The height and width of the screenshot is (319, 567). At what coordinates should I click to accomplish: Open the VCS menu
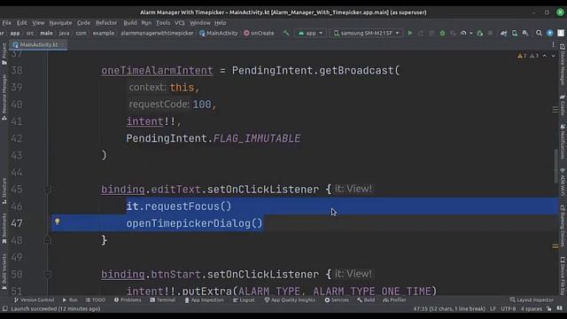pos(179,22)
